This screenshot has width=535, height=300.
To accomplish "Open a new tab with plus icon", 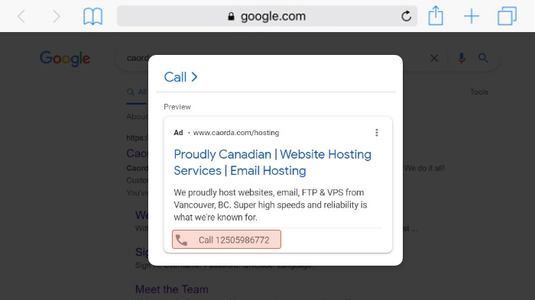I will (x=472, y=16).
